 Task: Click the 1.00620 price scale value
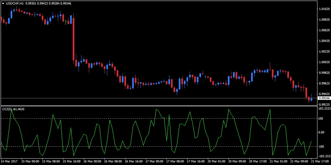pyautogui.click(x=324, y=30)
